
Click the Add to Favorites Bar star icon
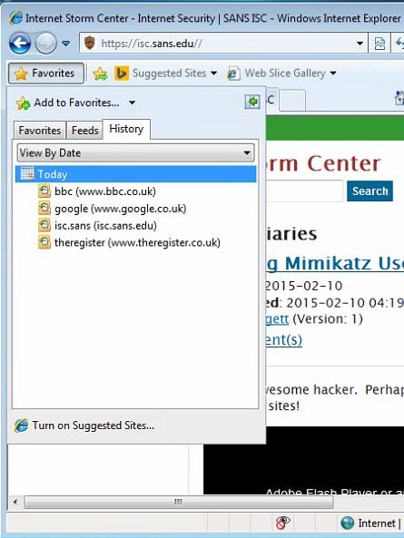click(100, 73)
